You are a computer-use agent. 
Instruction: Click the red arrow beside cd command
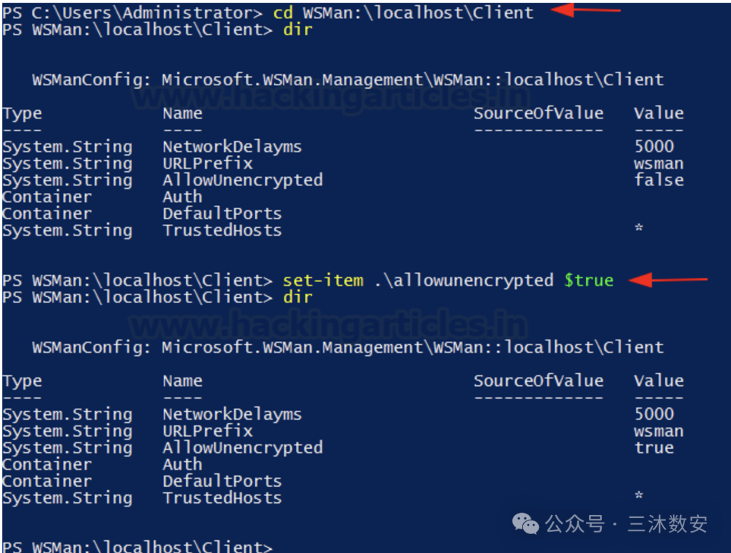585,9
